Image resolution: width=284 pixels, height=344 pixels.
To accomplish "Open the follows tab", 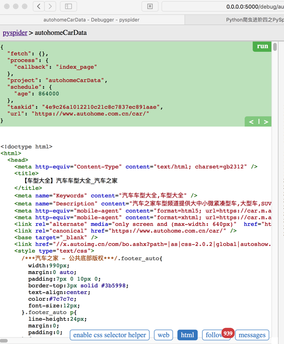I will pos(213,336).
